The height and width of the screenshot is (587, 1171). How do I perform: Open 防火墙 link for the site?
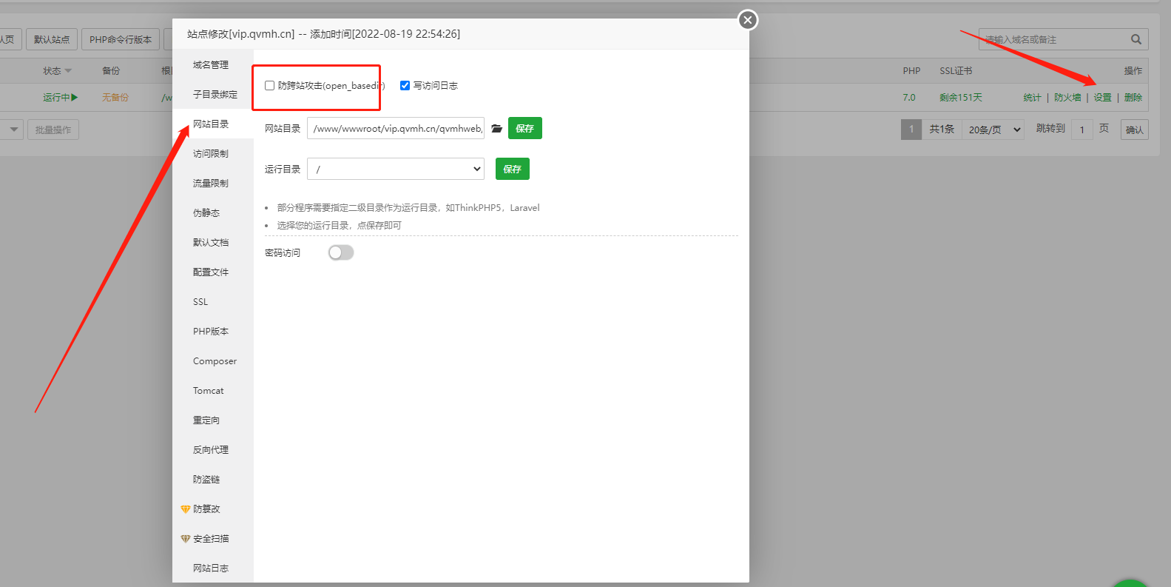pos(1067,98)
